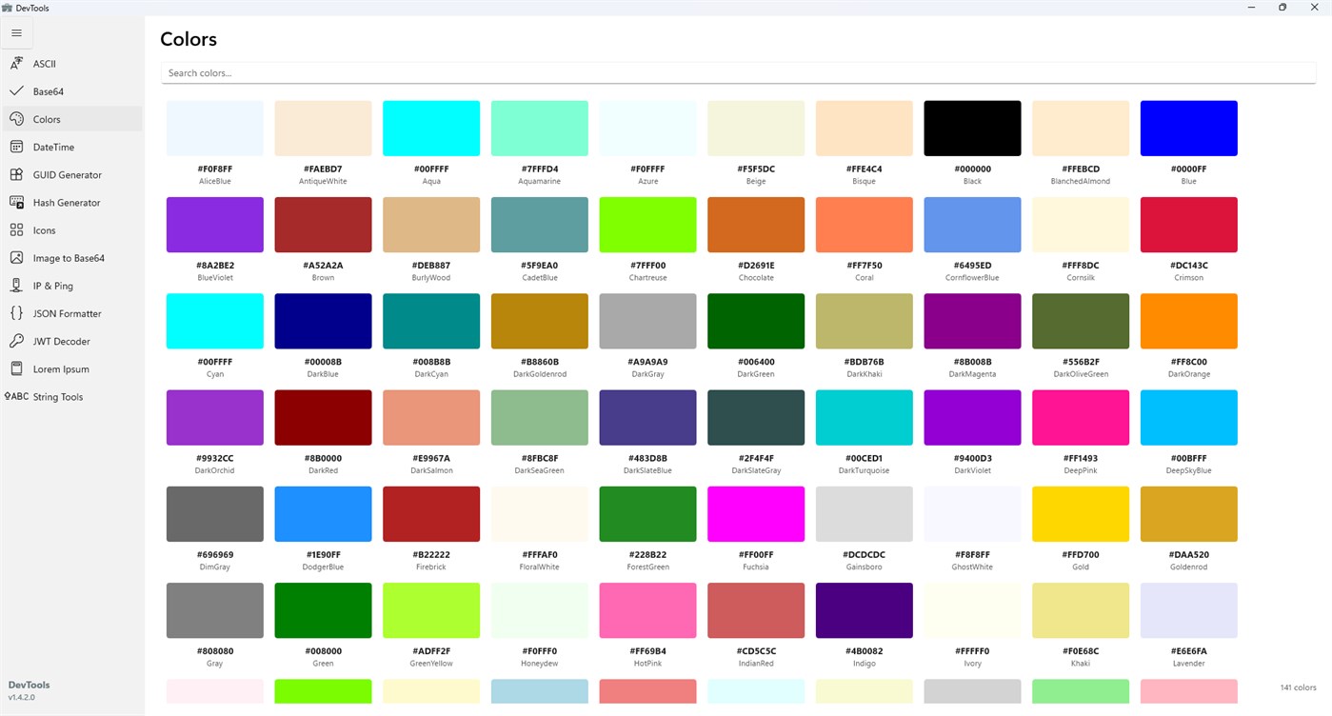The width and height of the screenshot is (1332, 716).
Task: Click the Icons grid icon
Action: click(16, 229)
